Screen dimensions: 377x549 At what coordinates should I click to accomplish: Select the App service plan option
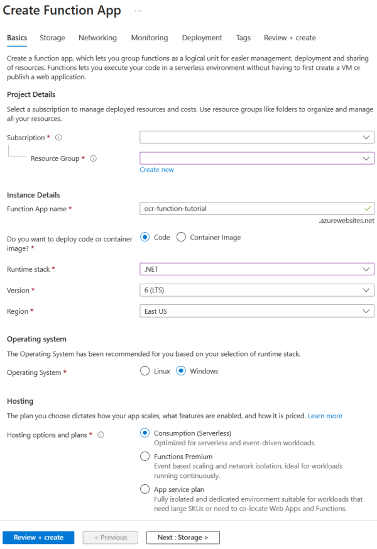[x=145, y=489]
